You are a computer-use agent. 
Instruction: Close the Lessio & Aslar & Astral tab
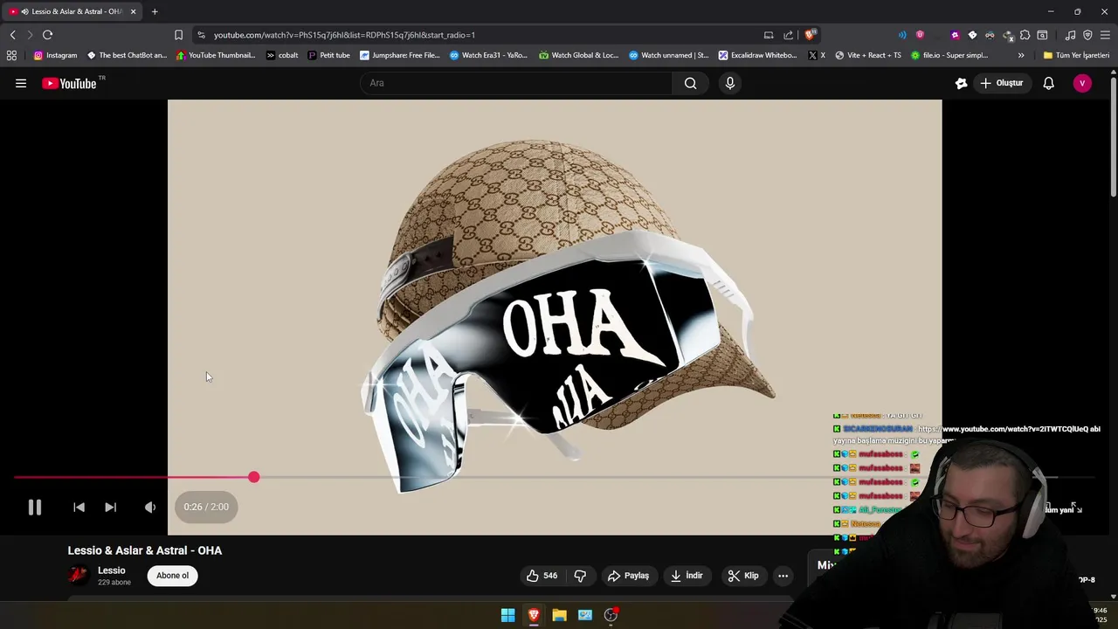point(133,11)
